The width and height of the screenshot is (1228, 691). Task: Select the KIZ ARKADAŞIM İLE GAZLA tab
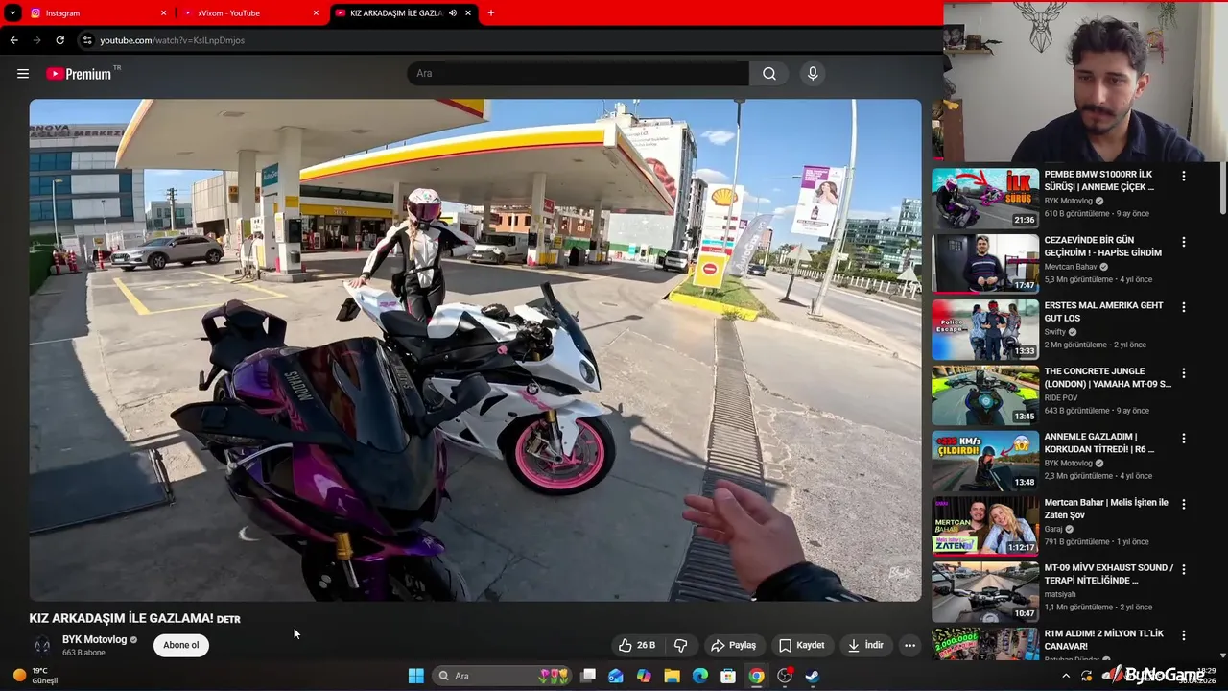point(403,13)
